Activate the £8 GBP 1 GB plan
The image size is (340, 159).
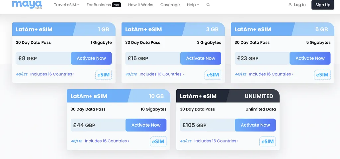tap(91, 58)
